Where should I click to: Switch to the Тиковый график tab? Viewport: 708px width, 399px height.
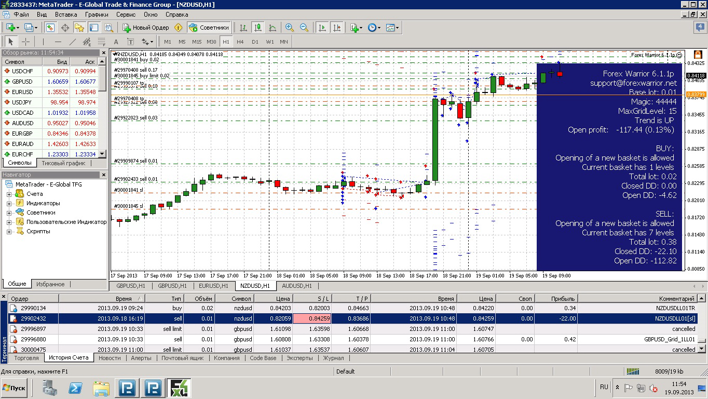point(63,163)
